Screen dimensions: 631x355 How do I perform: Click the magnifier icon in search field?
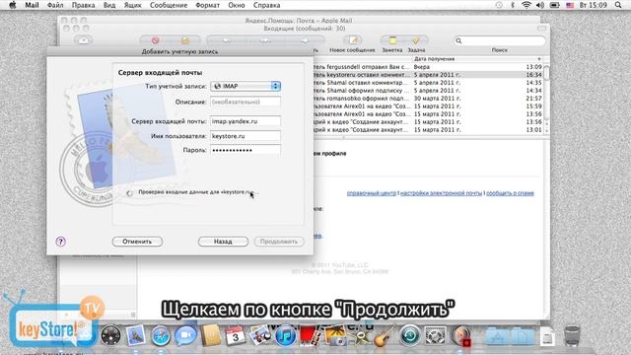[x=458, y=40]
